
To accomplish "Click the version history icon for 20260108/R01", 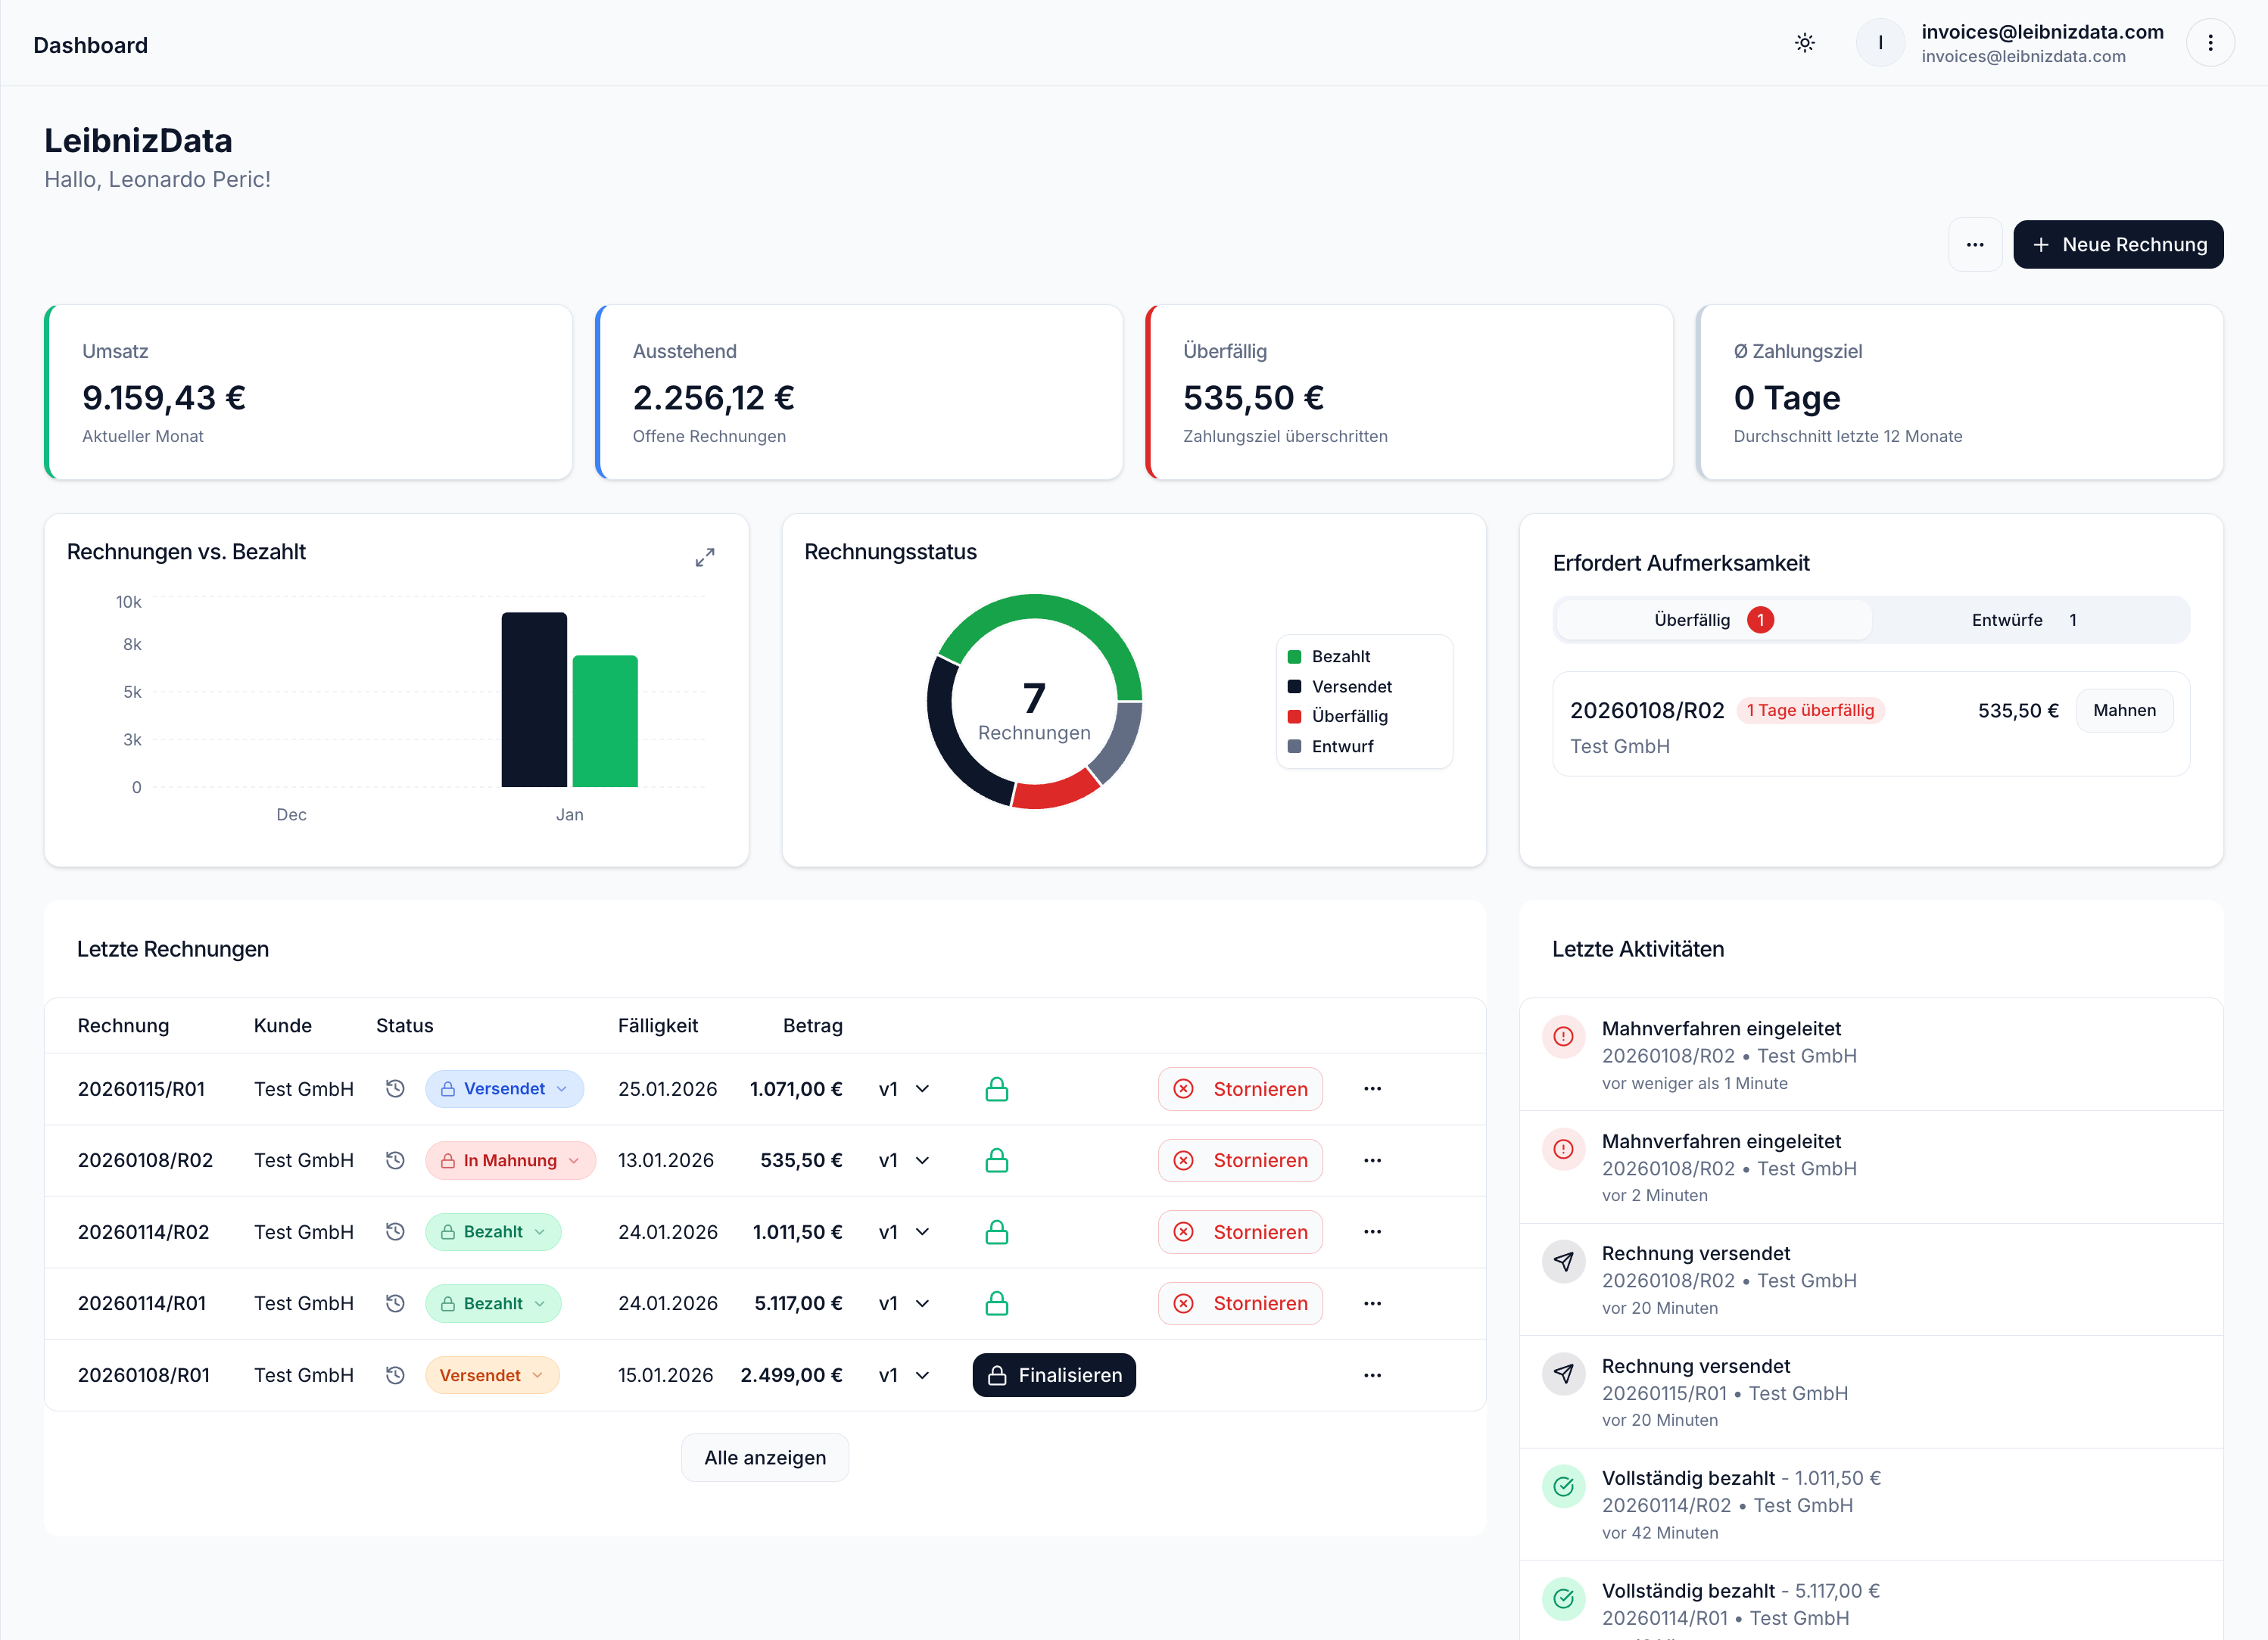I will click(396, 1374).
